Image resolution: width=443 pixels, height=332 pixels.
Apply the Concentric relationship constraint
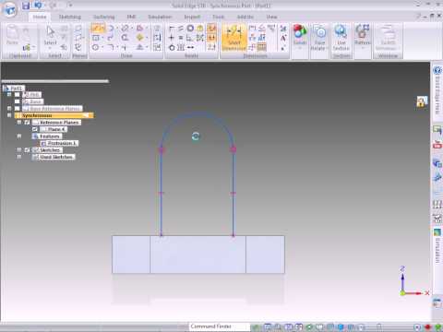pyautogui.click(x=190, y=29)
